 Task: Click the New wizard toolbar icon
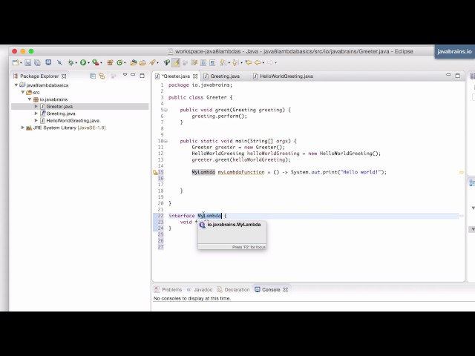click(x=16, y=62)
